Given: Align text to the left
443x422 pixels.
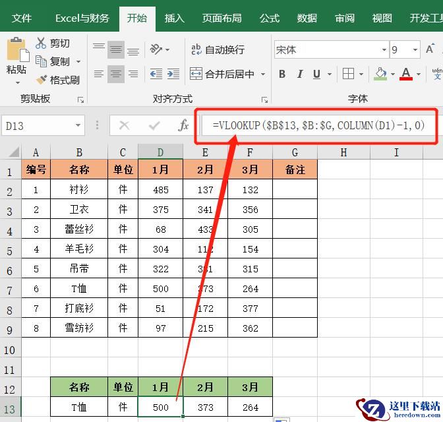Looking at the screenshot, I should [99, 74].
